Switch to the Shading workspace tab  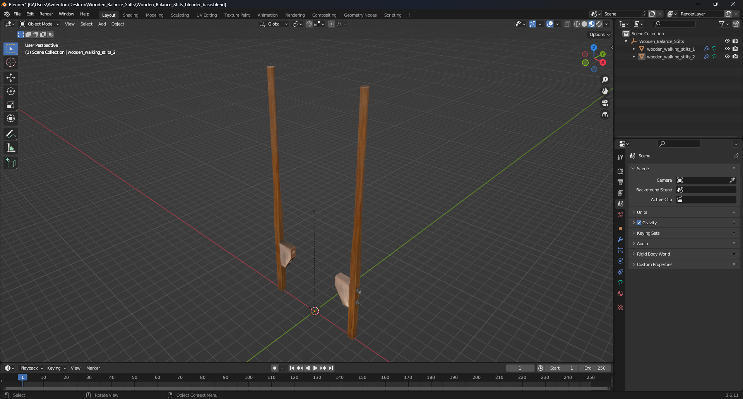pos(130,15)
